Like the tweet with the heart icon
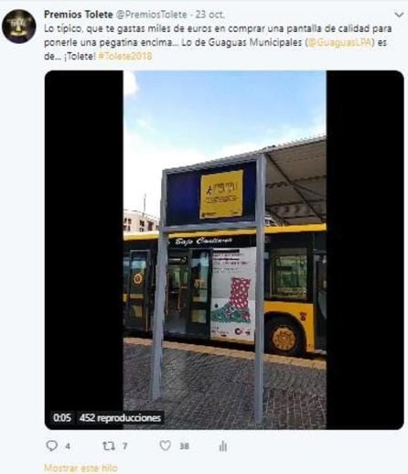 click(166, 446)
